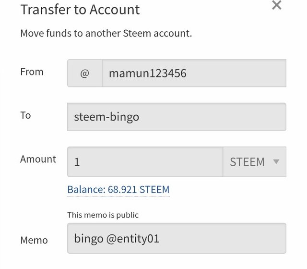Click the Transfer to Account heading
The height and width of the screenshot is (269, 307).
click(x=80, y=10)
